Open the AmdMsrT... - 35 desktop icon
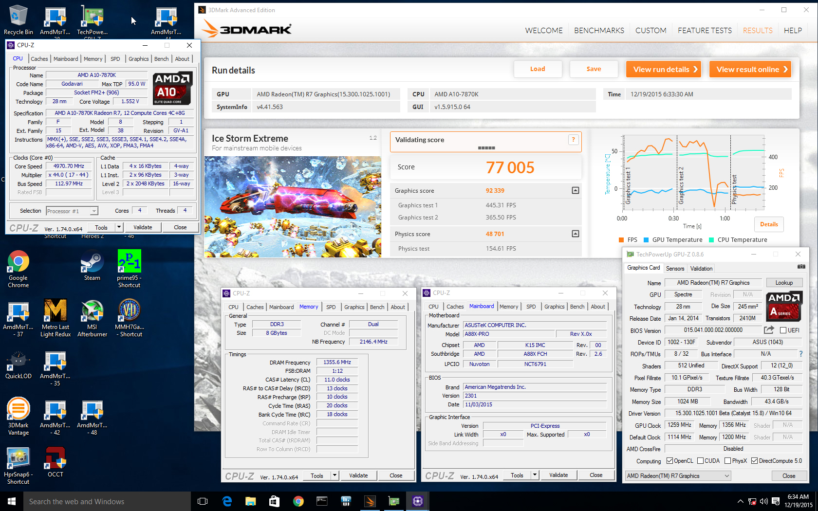The height and width of the screenshot is (511, 818). pos(55,368)
